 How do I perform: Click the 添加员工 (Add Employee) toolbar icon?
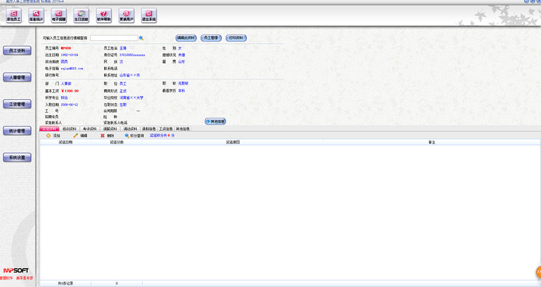coord(14,15)
